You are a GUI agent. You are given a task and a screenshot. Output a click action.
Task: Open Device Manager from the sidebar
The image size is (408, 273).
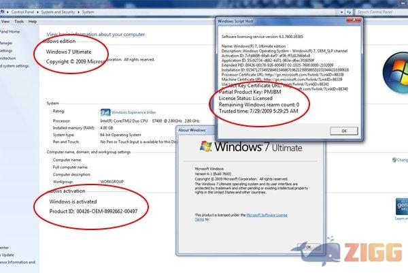point(6,43)
